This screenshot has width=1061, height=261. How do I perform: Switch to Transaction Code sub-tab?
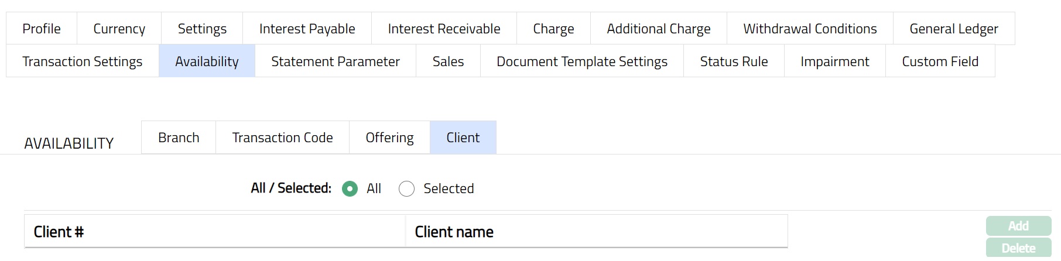[x=282, y=138]
